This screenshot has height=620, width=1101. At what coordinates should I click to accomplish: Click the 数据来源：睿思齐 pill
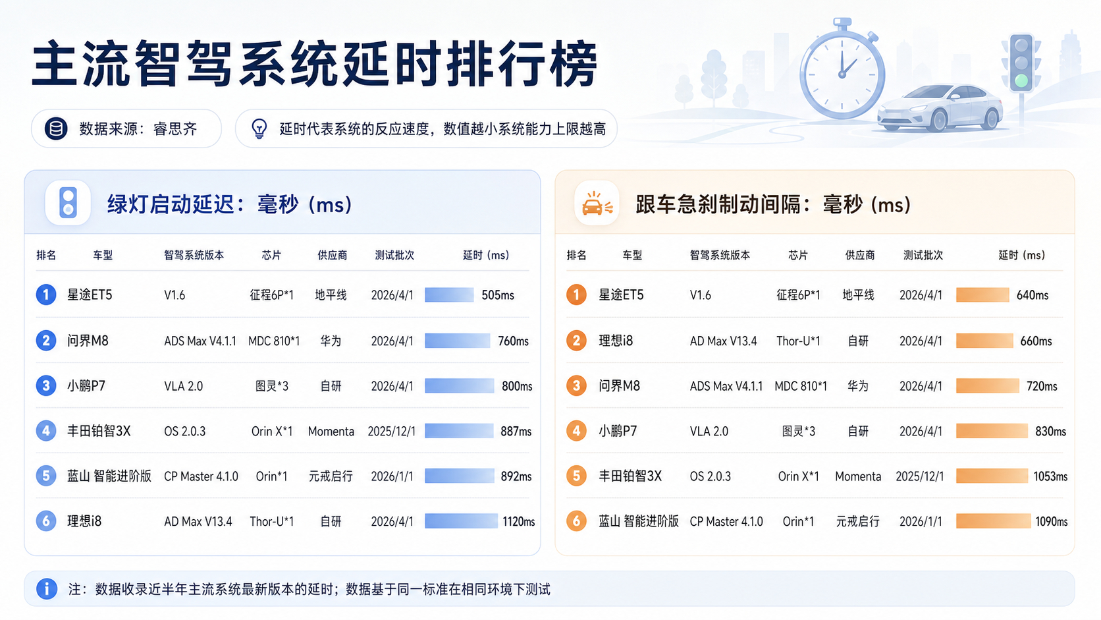click(126, 128)
